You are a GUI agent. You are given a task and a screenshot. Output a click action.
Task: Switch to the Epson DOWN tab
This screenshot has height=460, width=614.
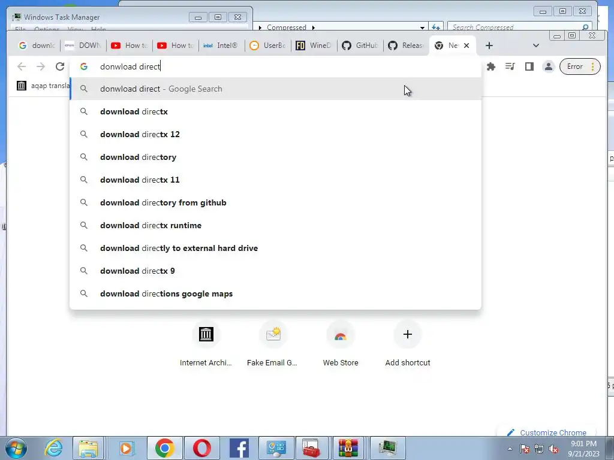coord(83,46)
